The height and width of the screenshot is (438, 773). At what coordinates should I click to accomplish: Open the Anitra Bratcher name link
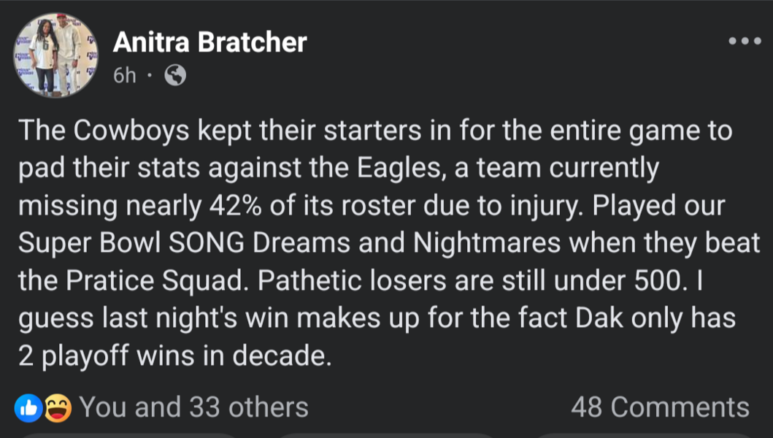(210, 42)
